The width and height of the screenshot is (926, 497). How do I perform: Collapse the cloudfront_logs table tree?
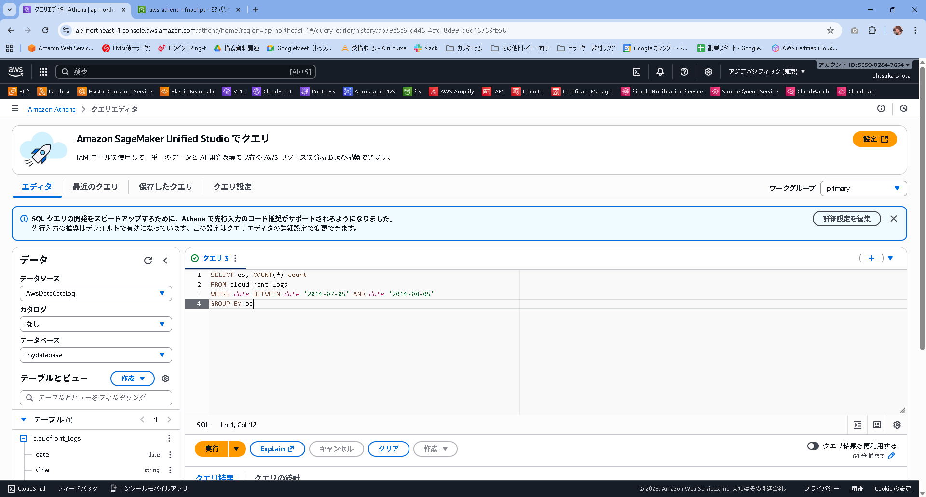(24, 438)
